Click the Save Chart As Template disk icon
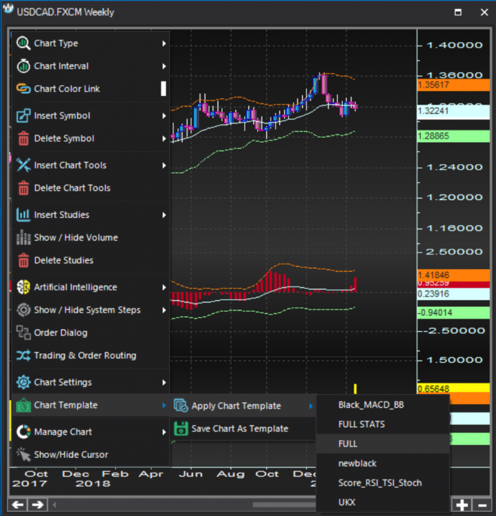496x516 pixels. [x=181, y=429]
